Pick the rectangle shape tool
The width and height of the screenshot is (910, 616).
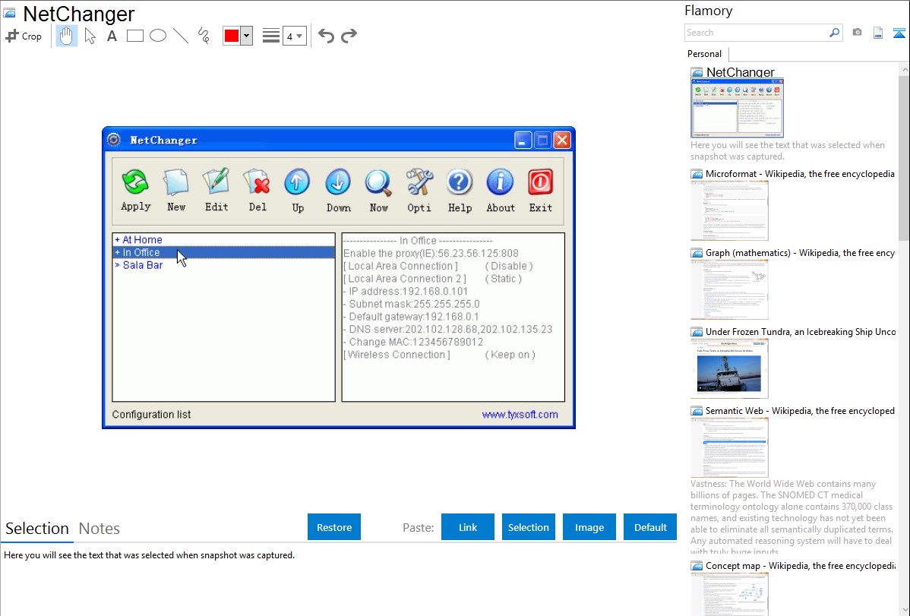coord(135,36)
